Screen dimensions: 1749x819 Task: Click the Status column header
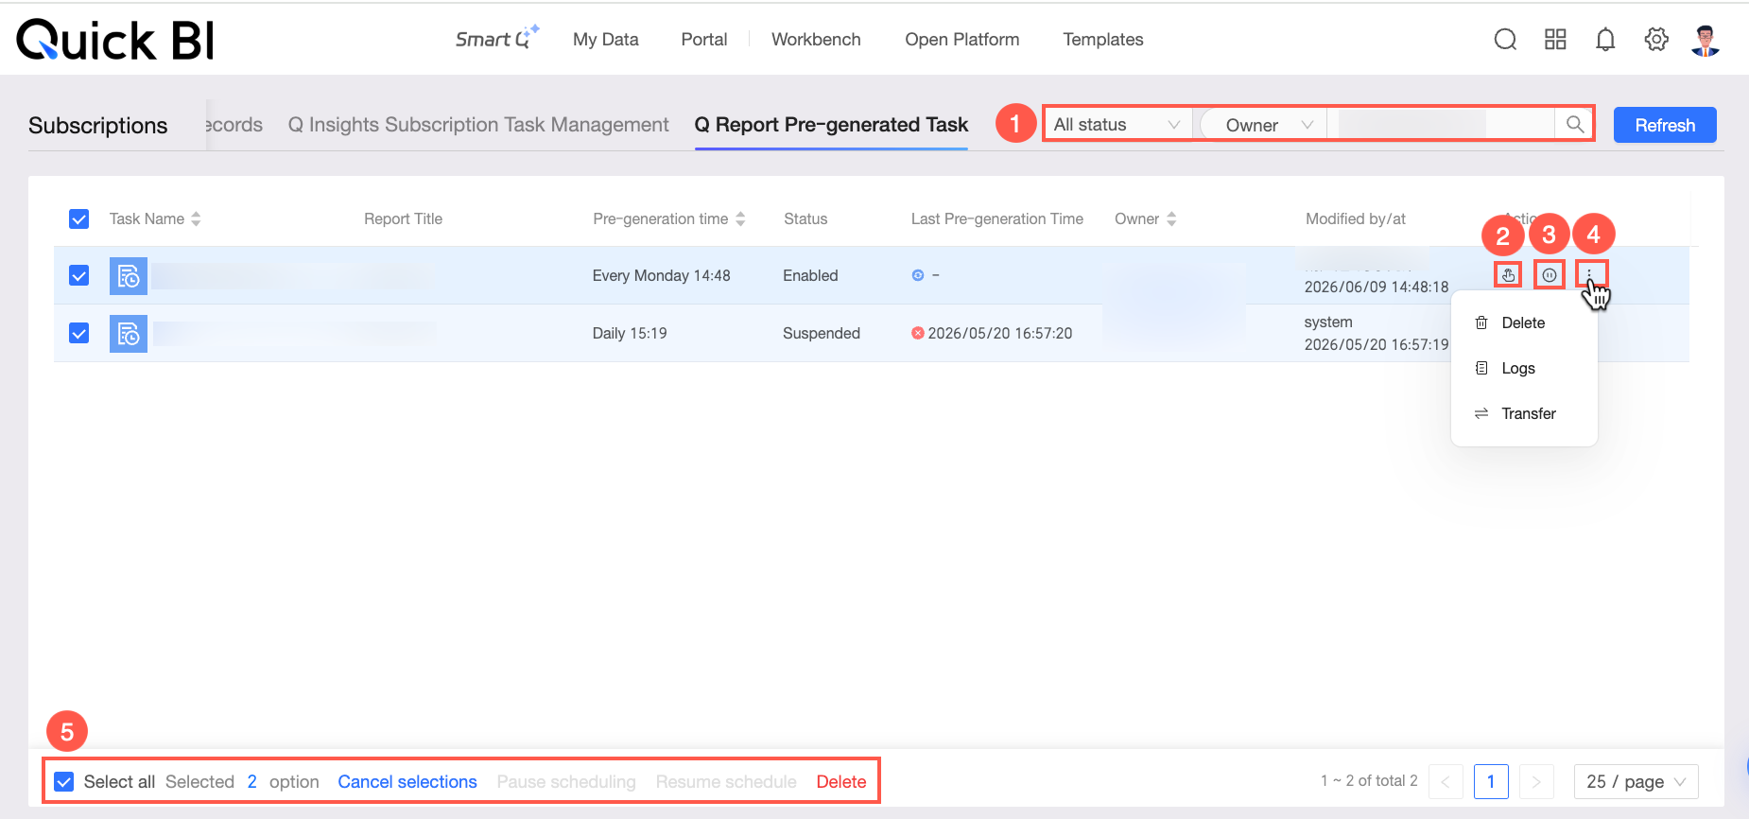tap(805, 218)
